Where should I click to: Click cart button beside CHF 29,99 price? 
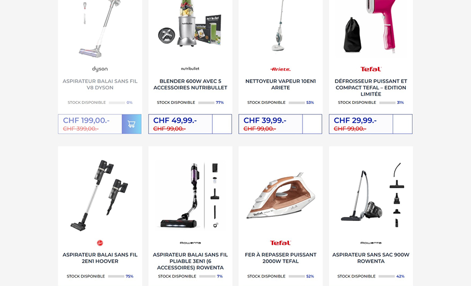pos(403,124)
